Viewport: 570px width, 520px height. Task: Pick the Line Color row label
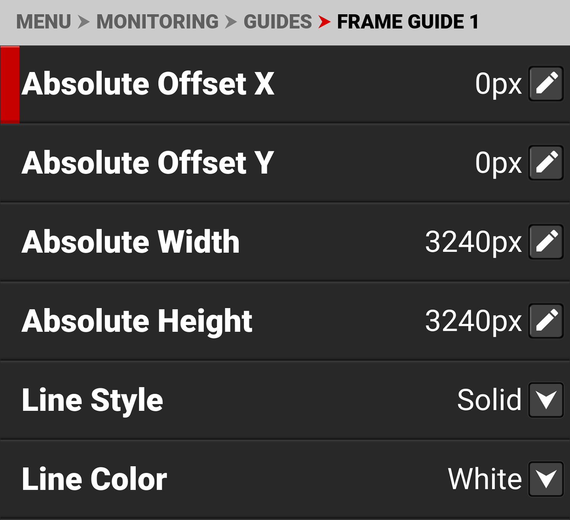click(94, 479)
